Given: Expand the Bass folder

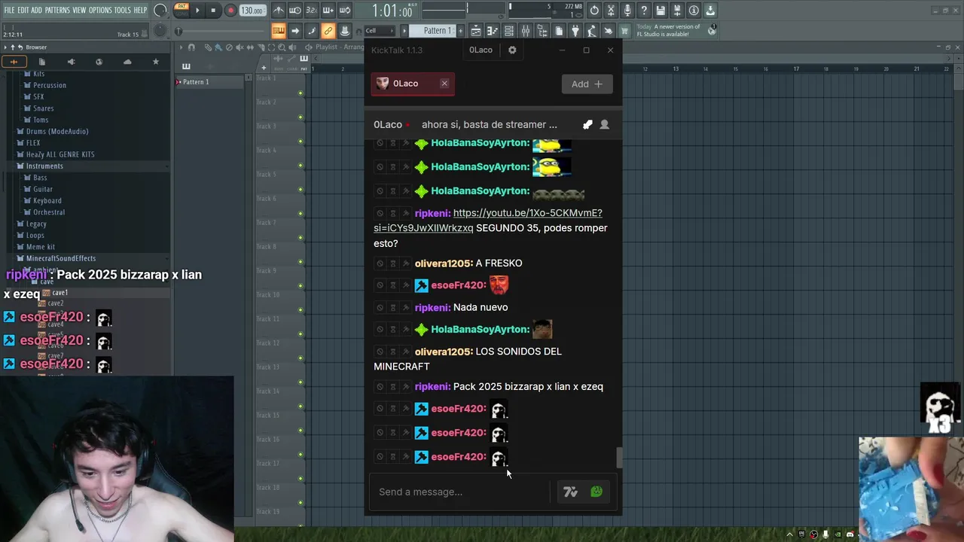Looking at the screenshot, I should click(40, 178).
